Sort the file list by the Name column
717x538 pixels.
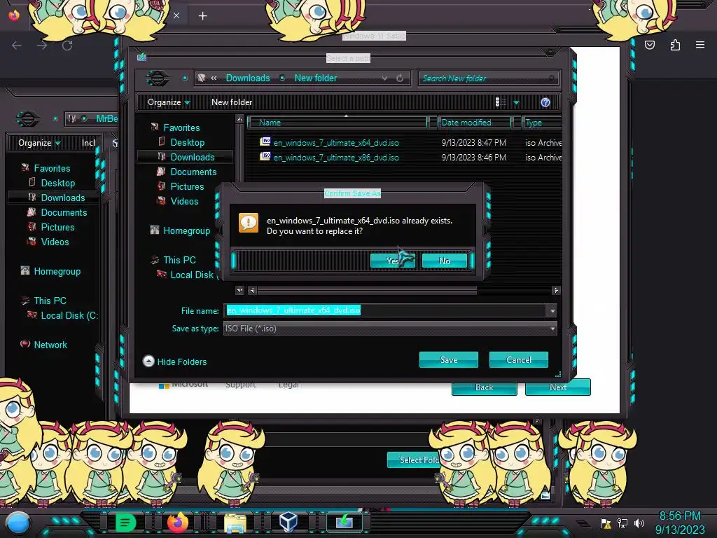coord(337,123)
